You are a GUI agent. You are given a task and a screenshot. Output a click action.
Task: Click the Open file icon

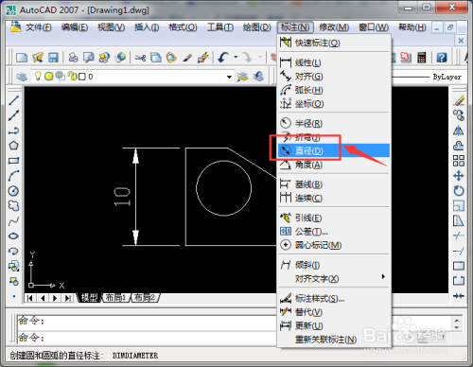click(x=38, y=58)
